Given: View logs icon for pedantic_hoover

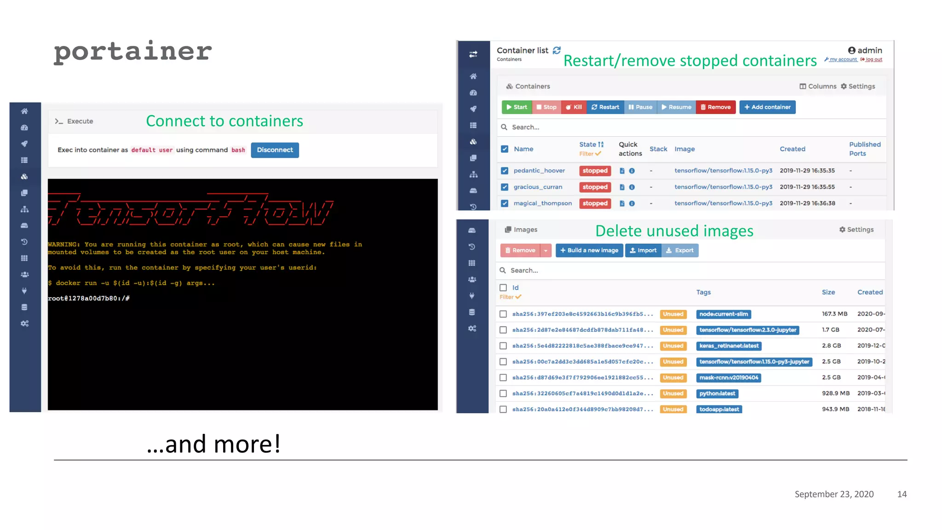Looking at the screenshot, I should coord(622,171).
